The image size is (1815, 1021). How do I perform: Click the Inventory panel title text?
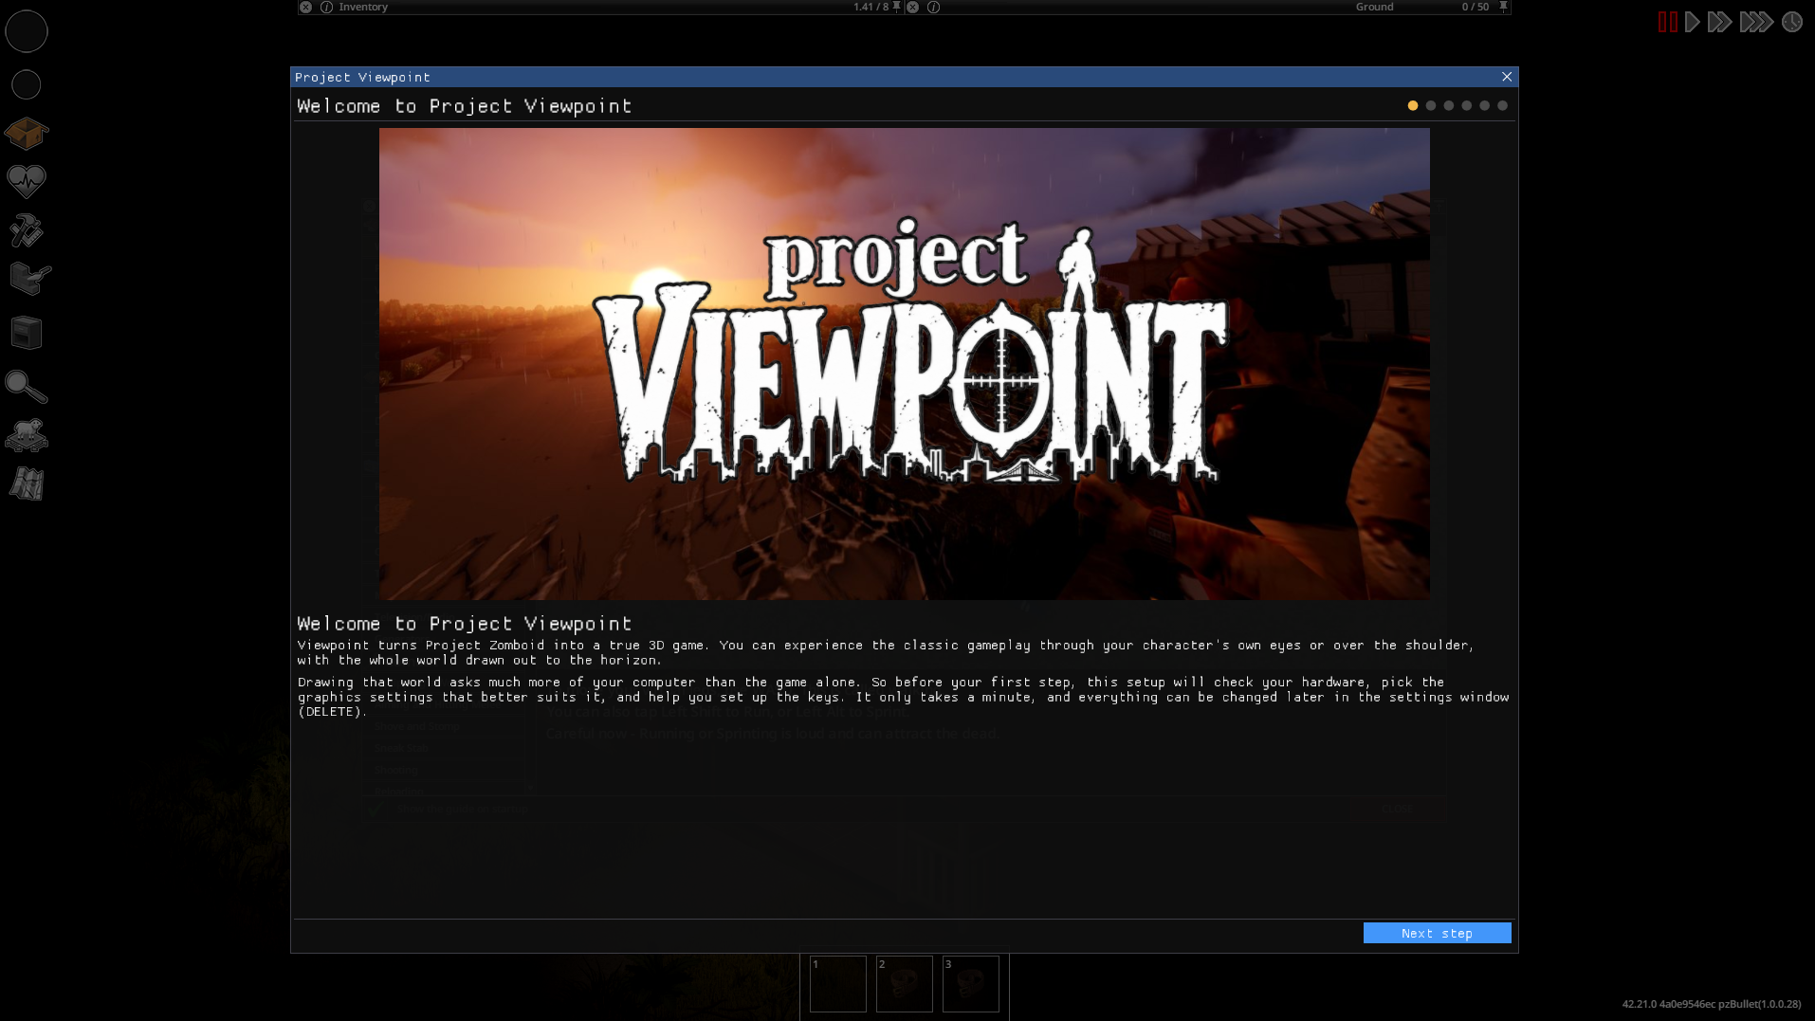coord(363,7)
